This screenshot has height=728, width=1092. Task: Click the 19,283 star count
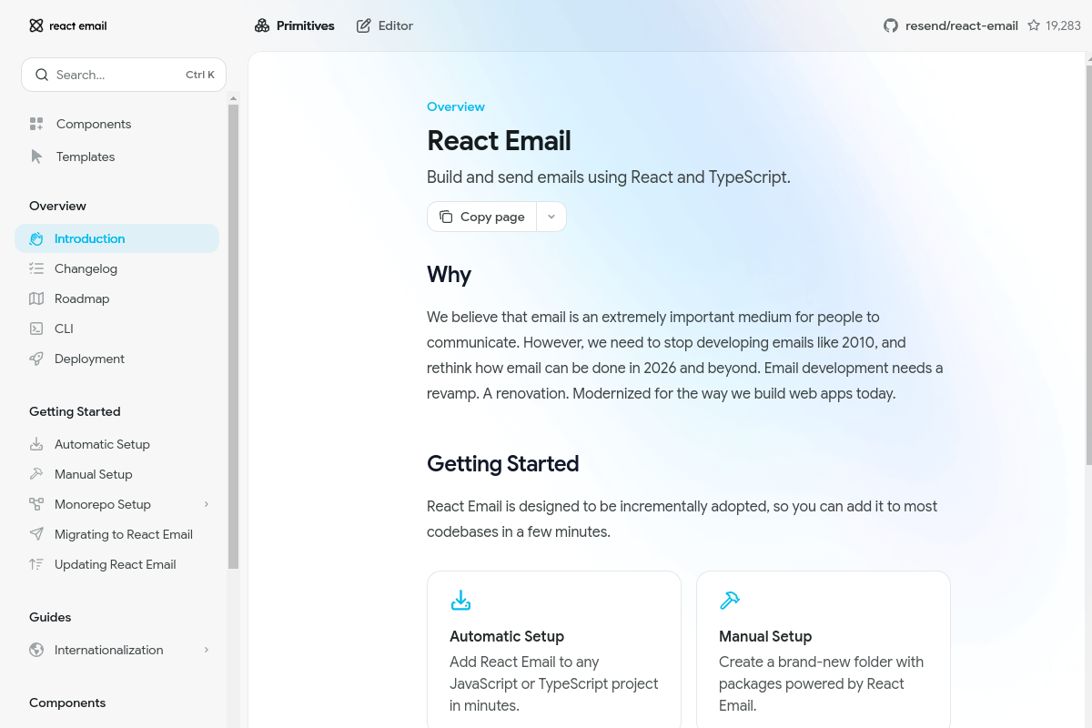[x=1064, y=25]
